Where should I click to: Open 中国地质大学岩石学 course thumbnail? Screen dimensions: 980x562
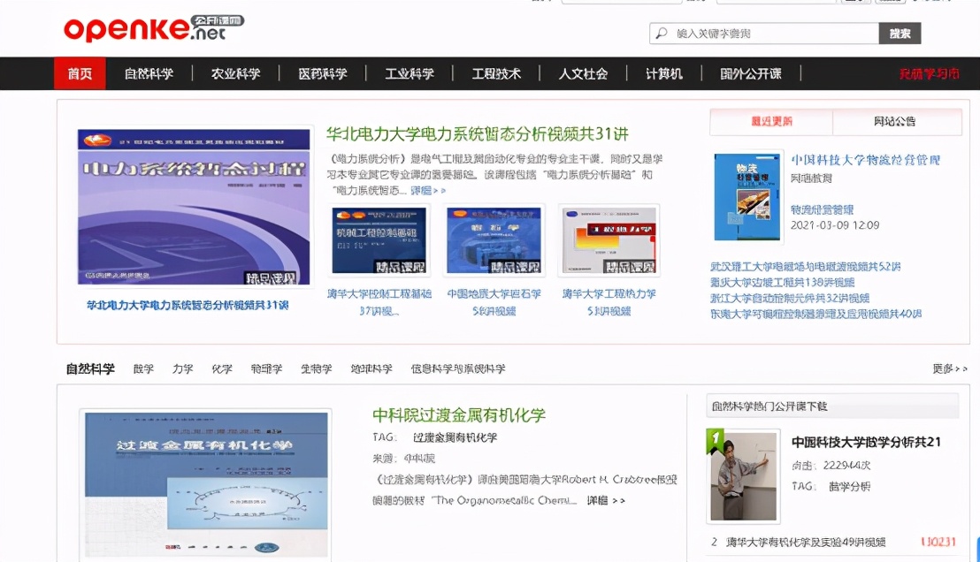[x=494, y=239]
